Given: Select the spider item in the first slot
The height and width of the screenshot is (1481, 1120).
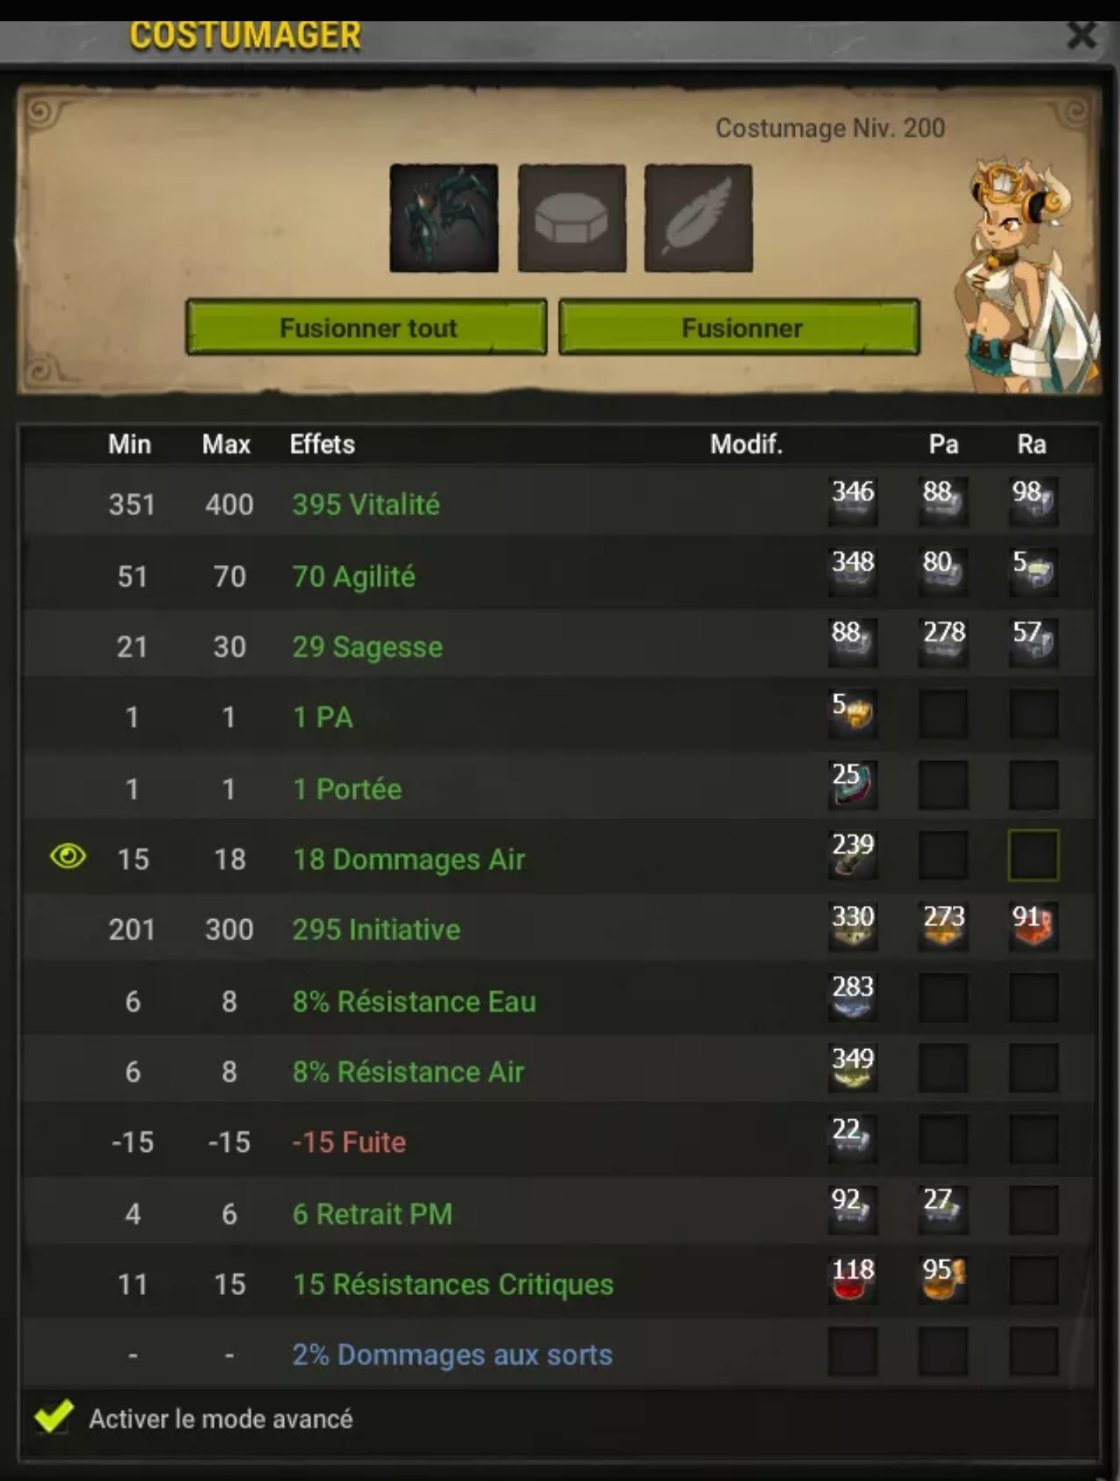Looking at the screenshot, I should [x=444, y=218].
